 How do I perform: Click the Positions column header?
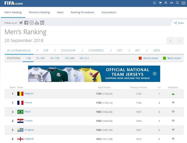coord(173,87)
